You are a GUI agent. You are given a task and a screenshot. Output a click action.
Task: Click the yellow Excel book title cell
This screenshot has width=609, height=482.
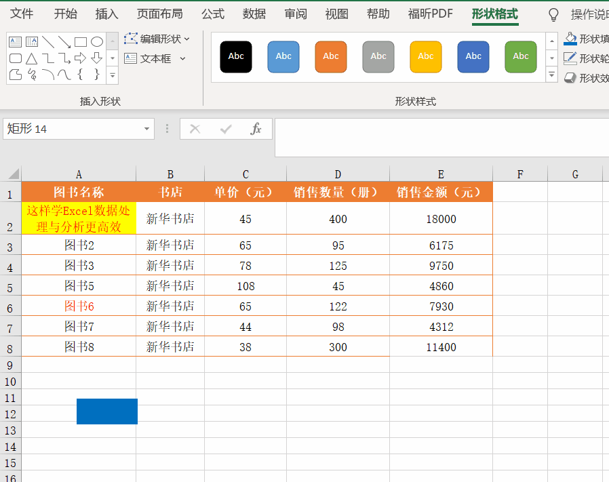coord(79,218)
